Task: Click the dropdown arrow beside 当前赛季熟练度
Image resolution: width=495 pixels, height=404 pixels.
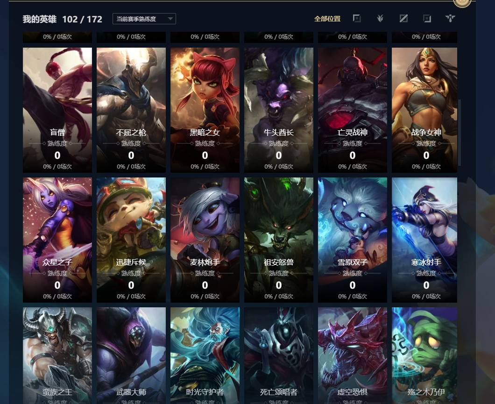Action: (170, 19)
